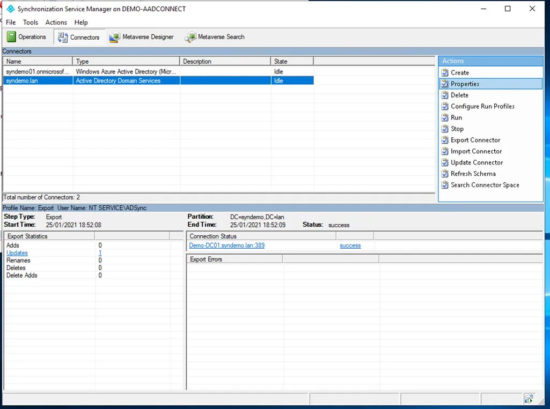Image resolution: width=550 pixels, height=409 pixels.
Task: Sort connectors by State column header
Action: 292,62
